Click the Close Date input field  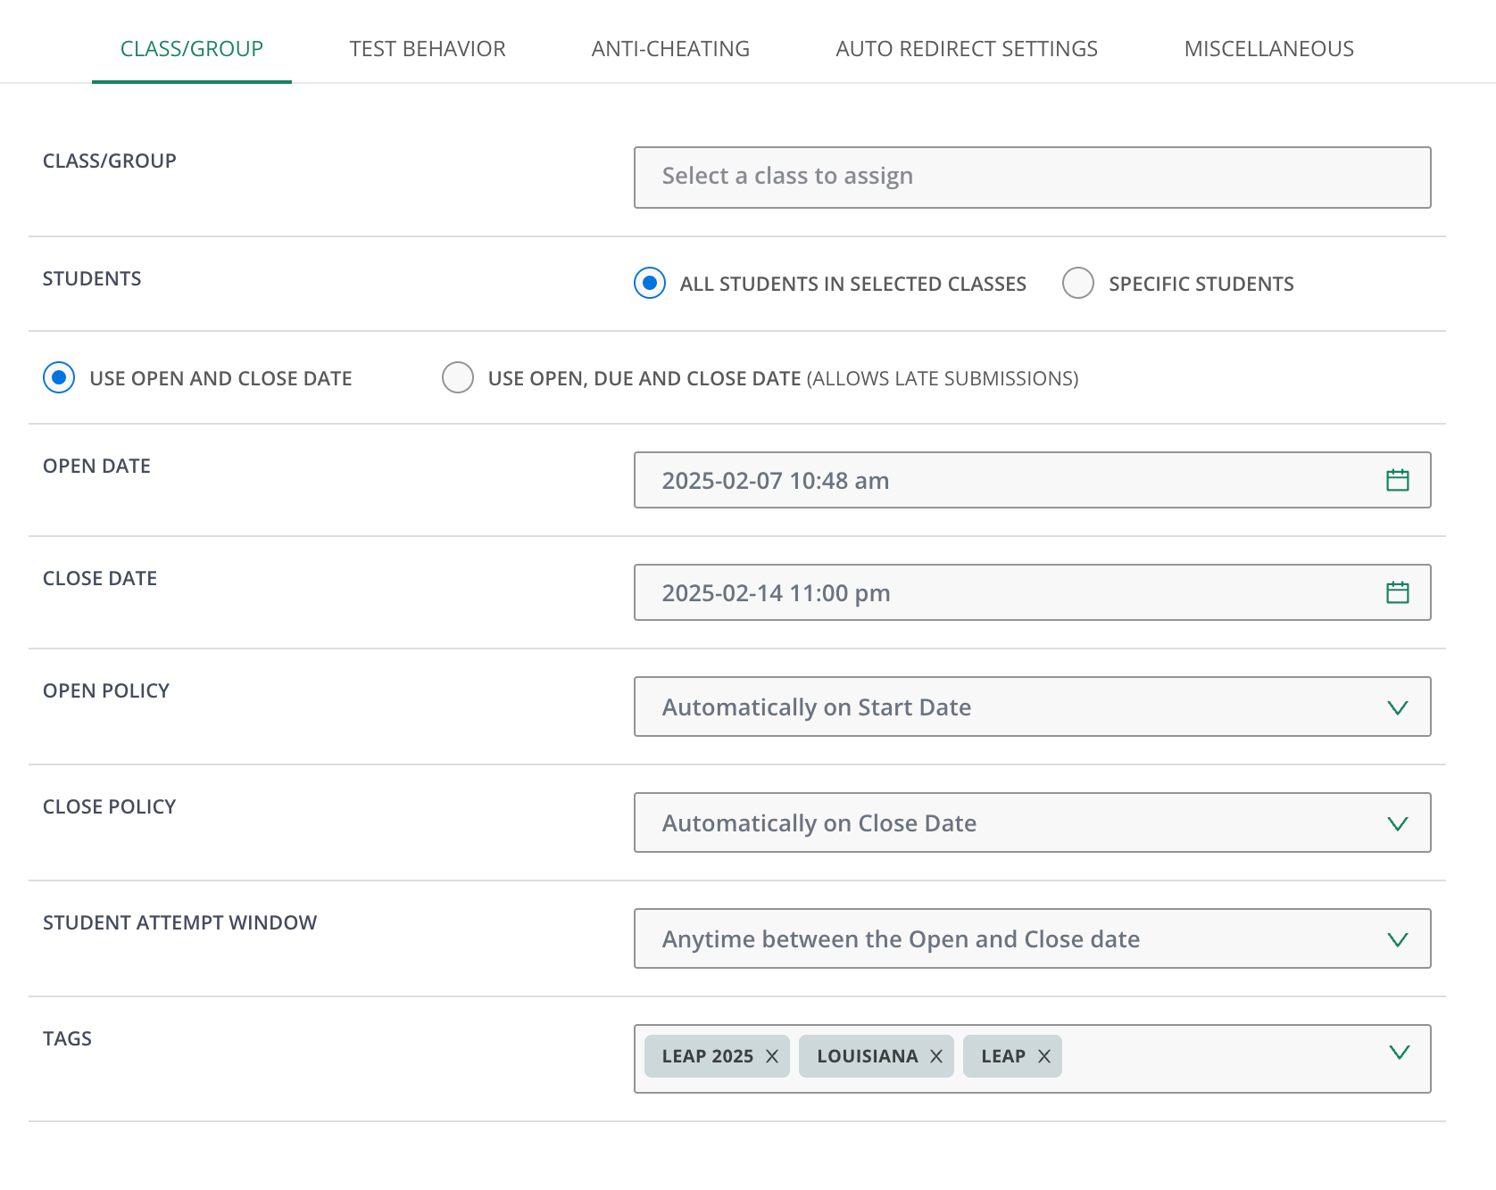(x=1033, y=592)
